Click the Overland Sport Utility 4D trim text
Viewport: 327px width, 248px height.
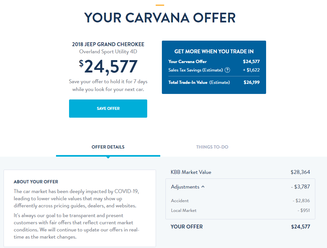[108, 52]
